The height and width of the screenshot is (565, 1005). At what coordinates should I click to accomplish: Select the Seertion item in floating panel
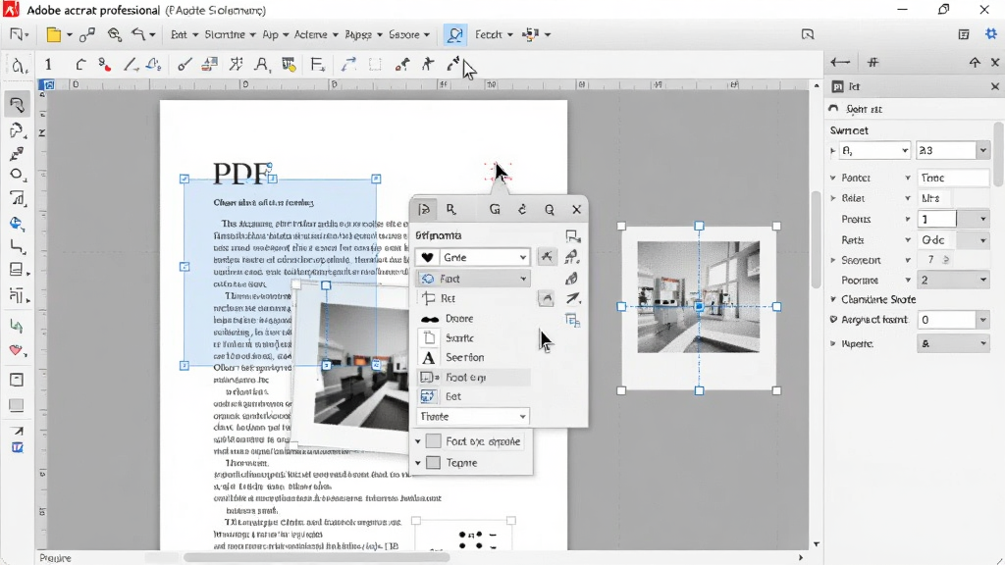[473, 357]
